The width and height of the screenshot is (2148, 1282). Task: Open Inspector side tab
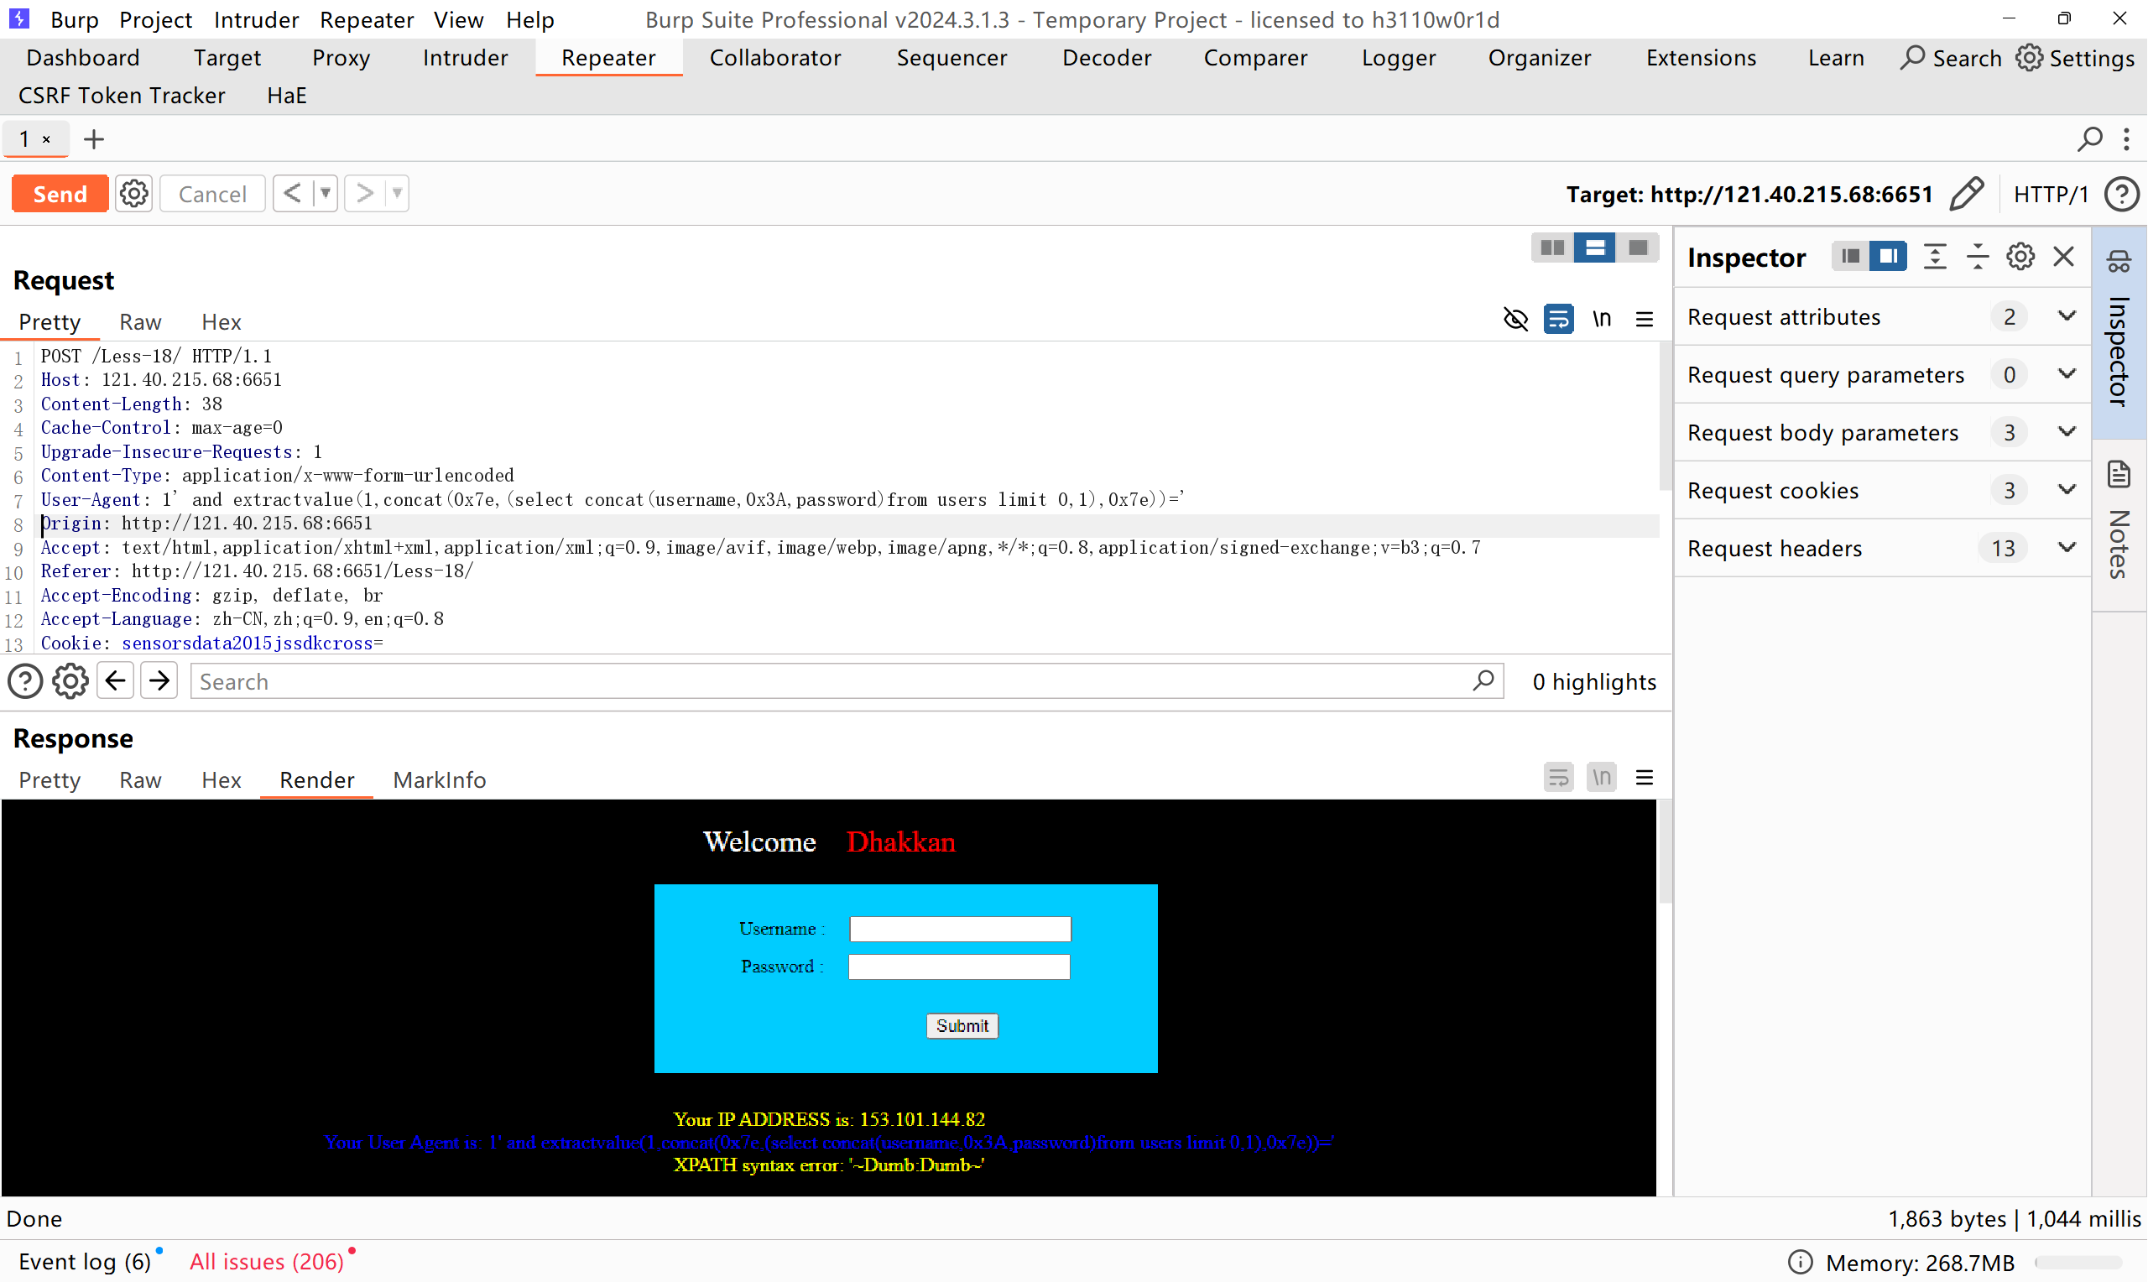point(2119,331)
